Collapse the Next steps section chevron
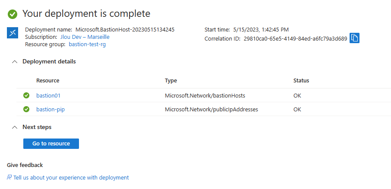The height and width of the screenshot is (189, 391). coord(15,127)
